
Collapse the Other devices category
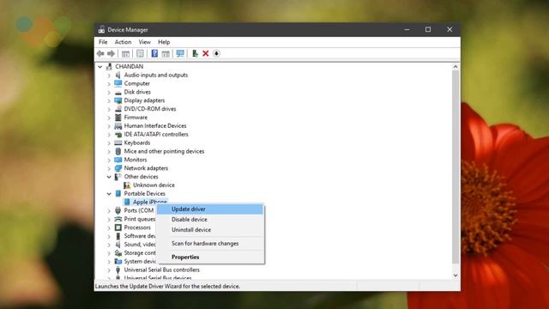click(109, 177)
